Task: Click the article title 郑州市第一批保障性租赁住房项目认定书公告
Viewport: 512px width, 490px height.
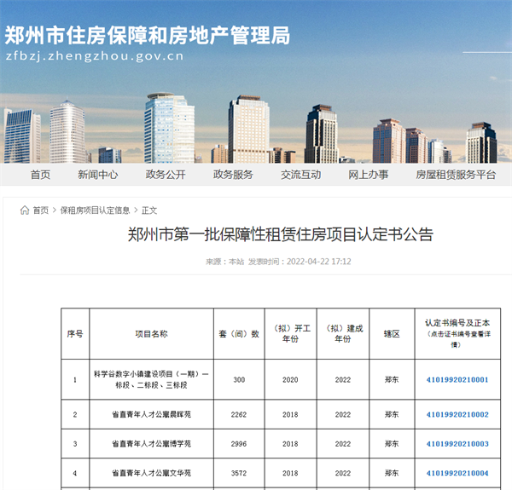Action: click(x=281, y=235)
